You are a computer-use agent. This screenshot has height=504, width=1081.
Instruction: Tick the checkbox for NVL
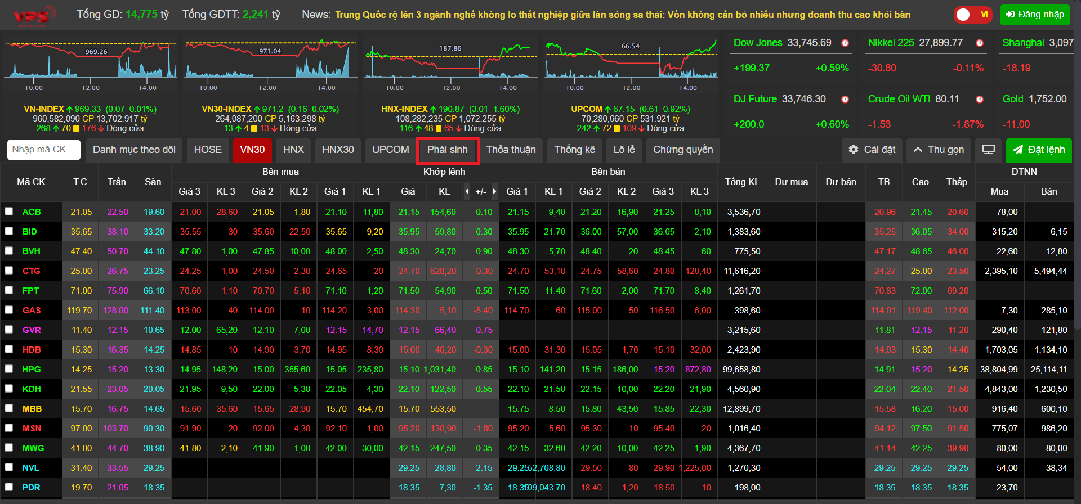(x=8, y=467)
